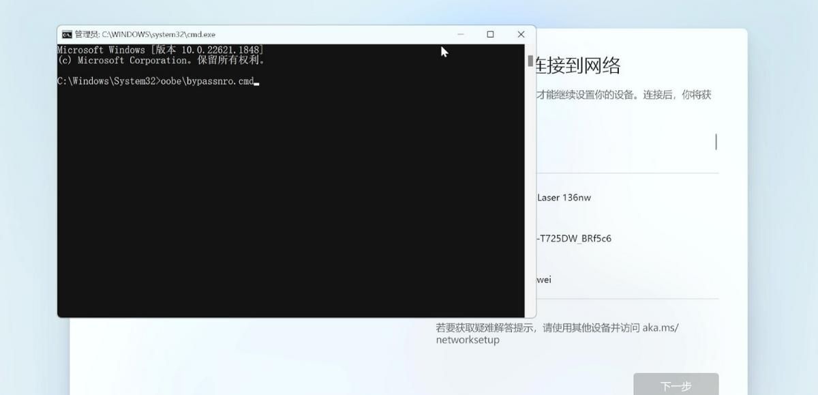818x395 pixels.
Task: Click the command prompt vertical scrollbar thumb
Action: coord(530,61)
